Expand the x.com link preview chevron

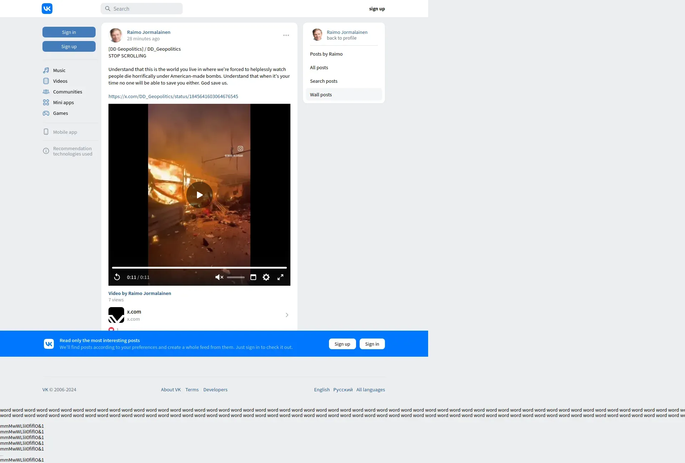click(287, 315)
